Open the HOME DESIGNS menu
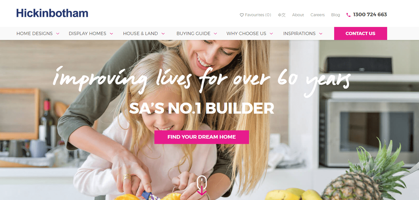Image resolution: width=419 pixels, height=200 pixels. point(34,33)
